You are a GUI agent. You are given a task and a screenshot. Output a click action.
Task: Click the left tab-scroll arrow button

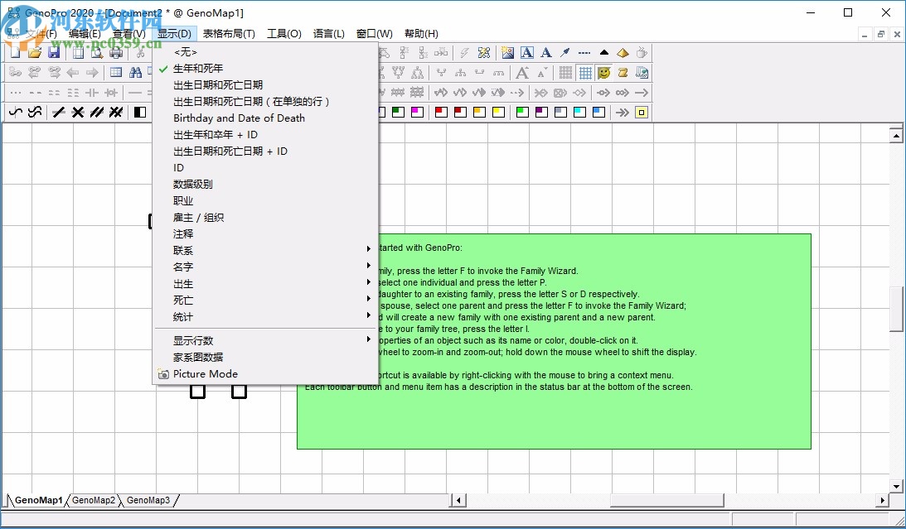point(458,500)
